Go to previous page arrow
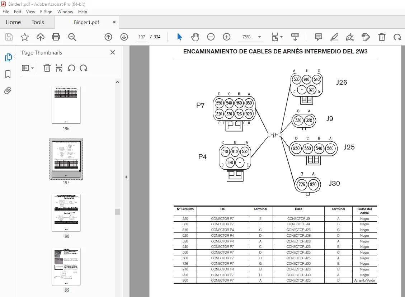 coord(108,37)
